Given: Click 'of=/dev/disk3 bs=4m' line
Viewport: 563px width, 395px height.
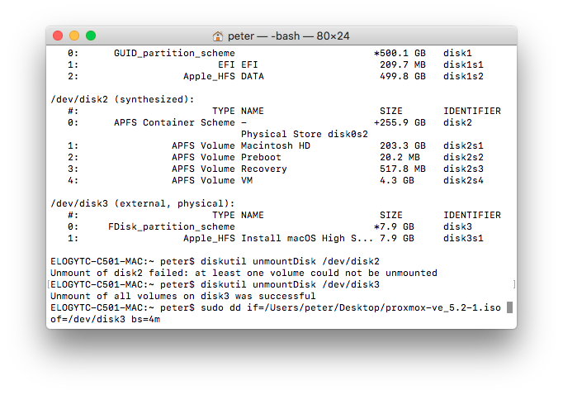Looking at the screenshot, I should click(105, 319).
